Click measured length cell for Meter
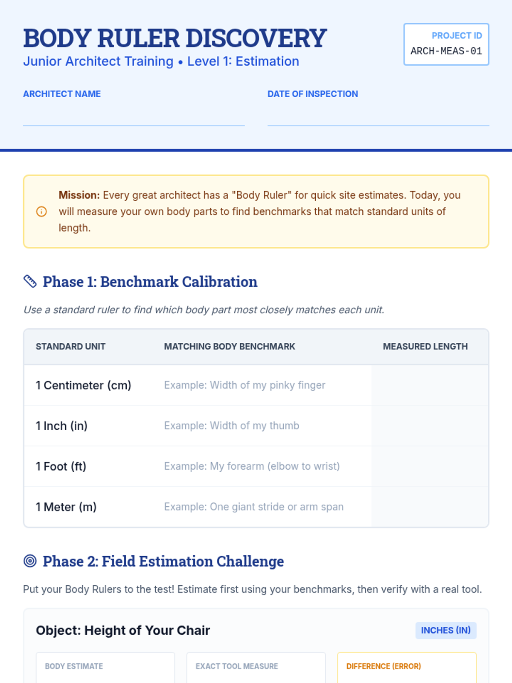512x683 pixels. [429, 507]
